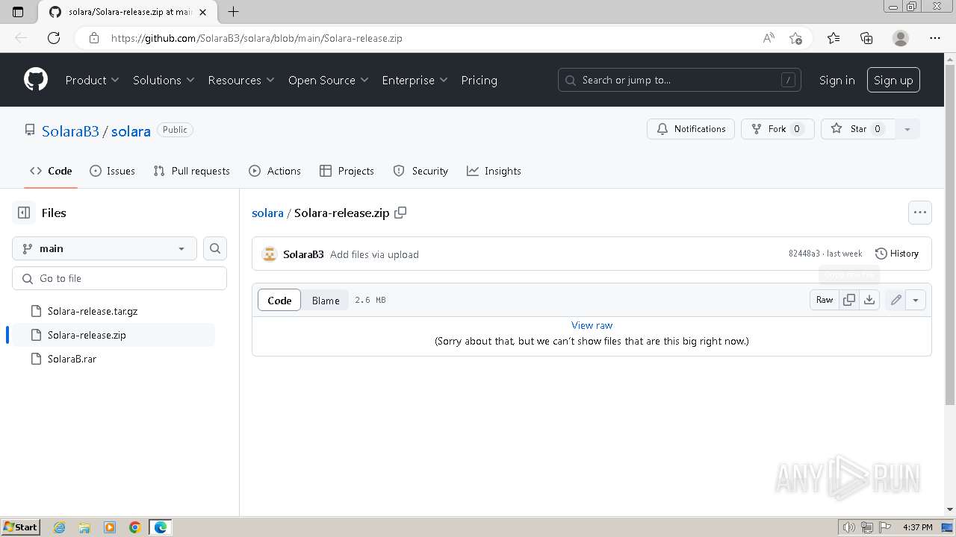Screen dimensions: 956x537
Task: Open the browser profile avatar
Action: point(901,38)
